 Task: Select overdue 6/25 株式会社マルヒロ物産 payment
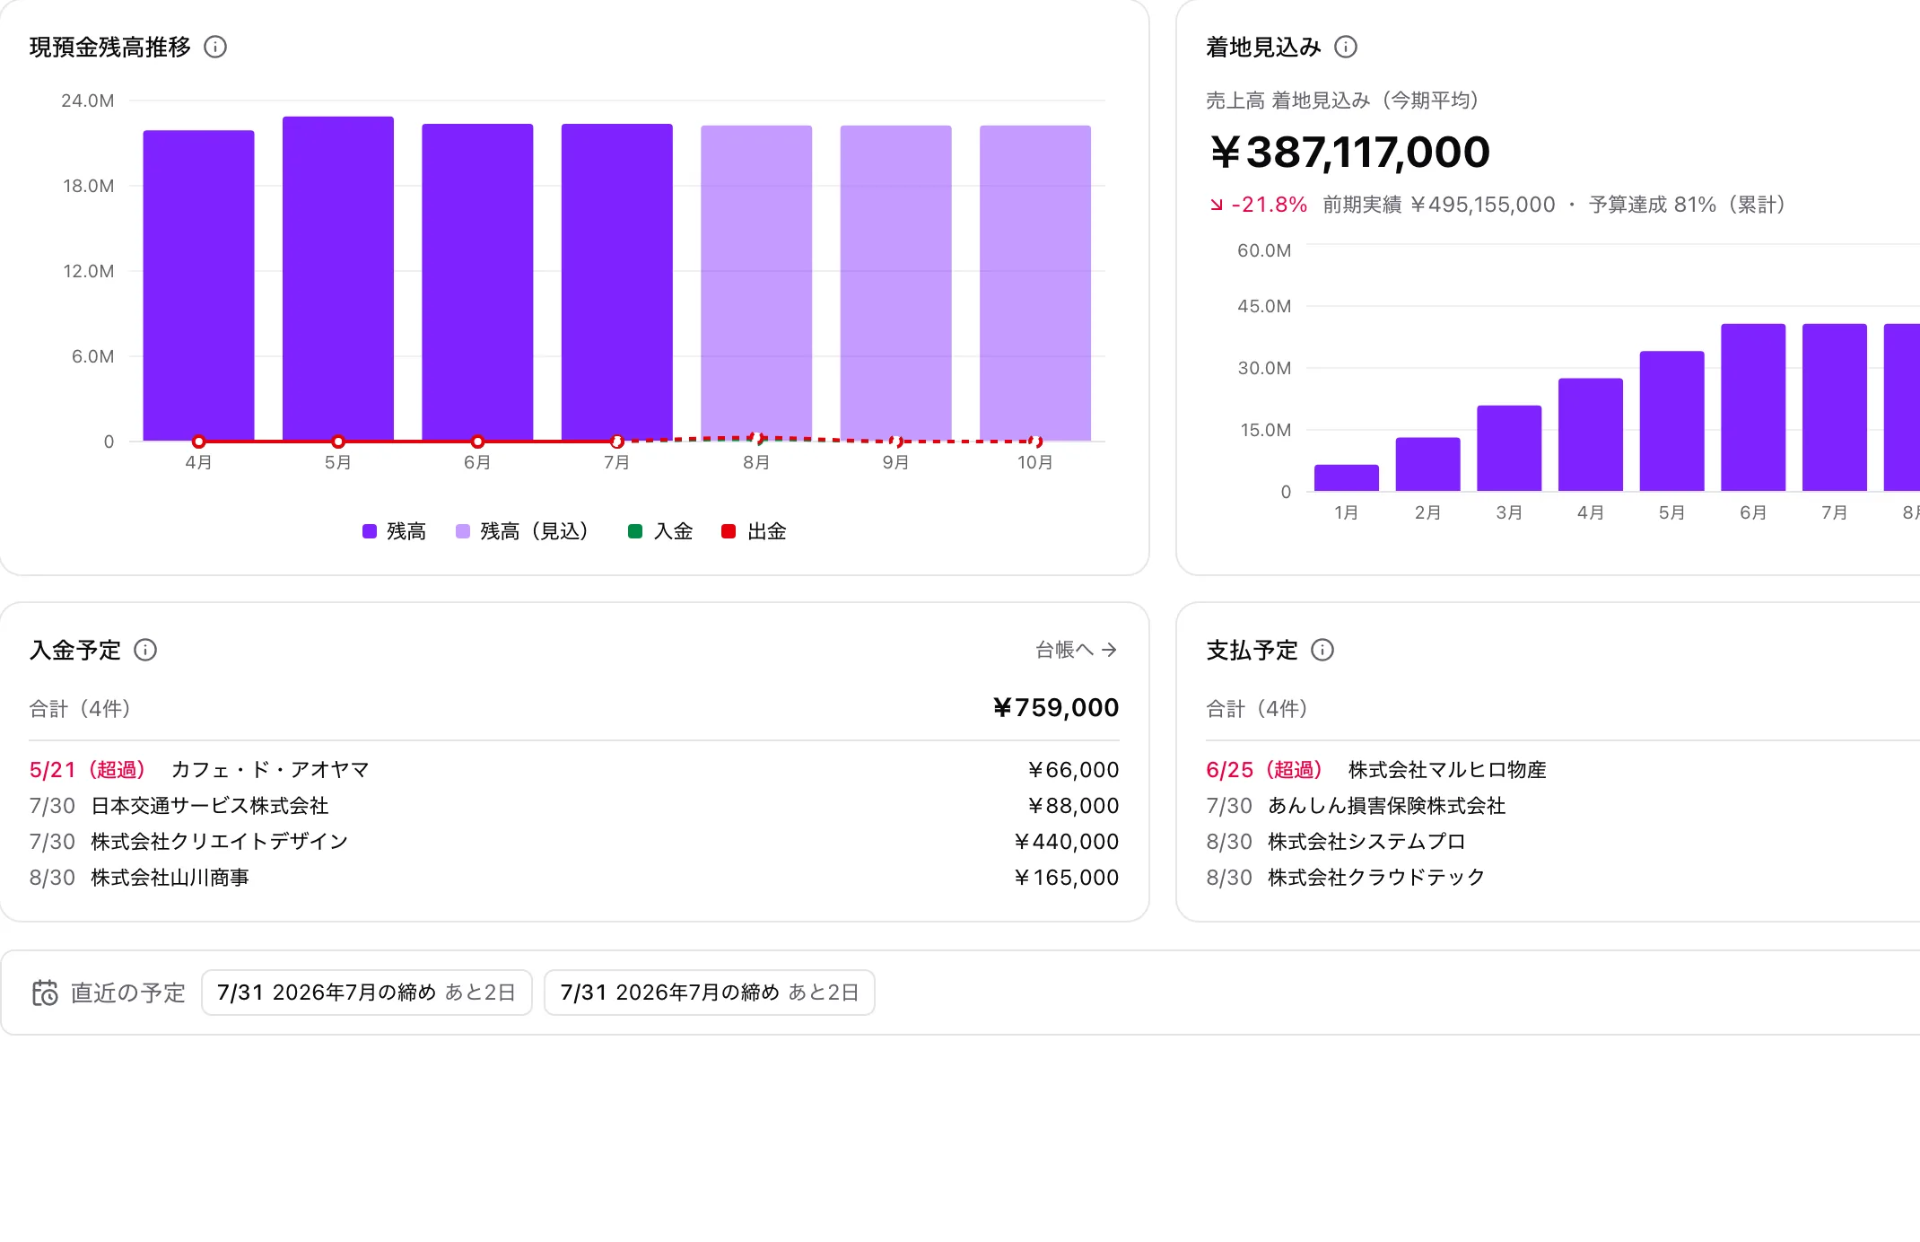[1563, 770]
